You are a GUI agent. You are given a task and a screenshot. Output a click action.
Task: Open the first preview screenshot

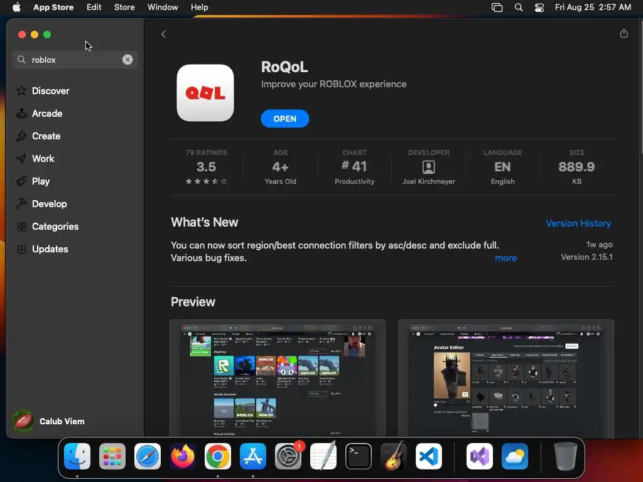[x=278, y=378]
